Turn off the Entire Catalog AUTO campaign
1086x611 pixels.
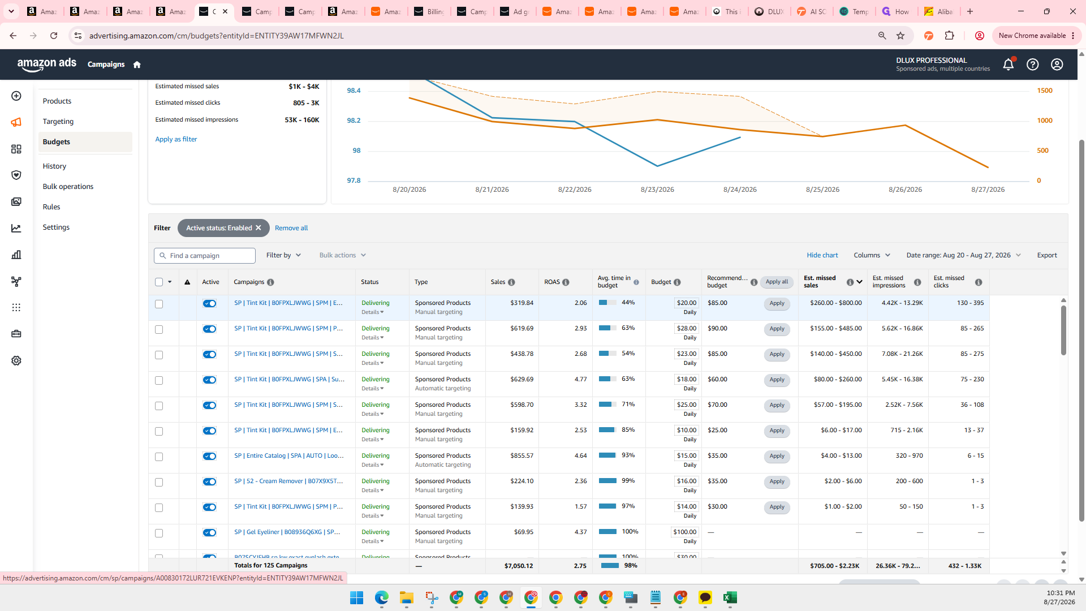[209, 457]
